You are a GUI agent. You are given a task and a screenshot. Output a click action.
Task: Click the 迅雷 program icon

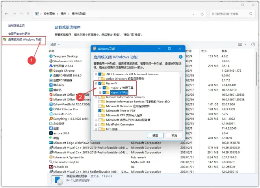(51, 128)
